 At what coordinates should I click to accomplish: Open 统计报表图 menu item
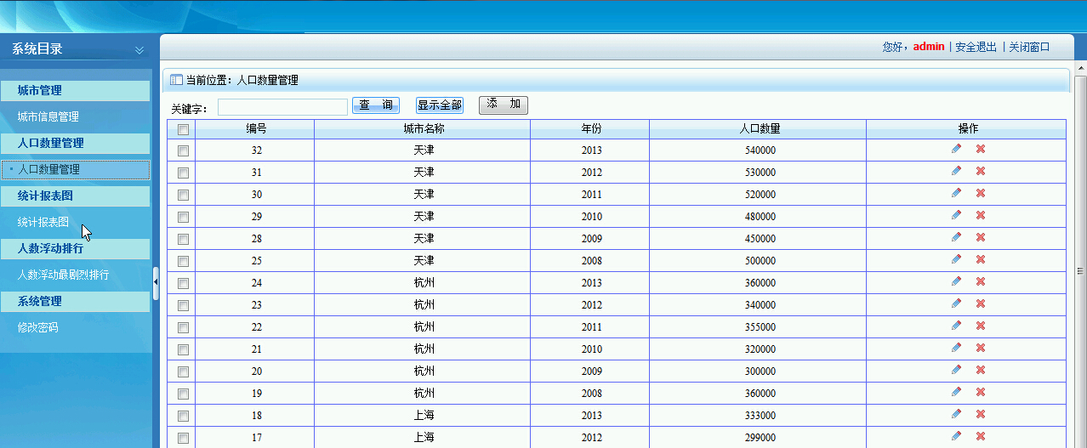tap(43, 222)
